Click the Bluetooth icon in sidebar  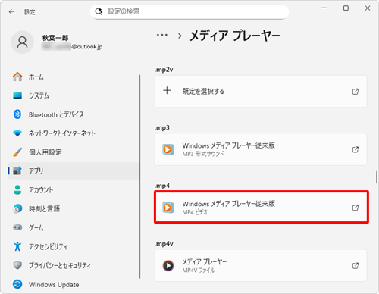(17, 114)
